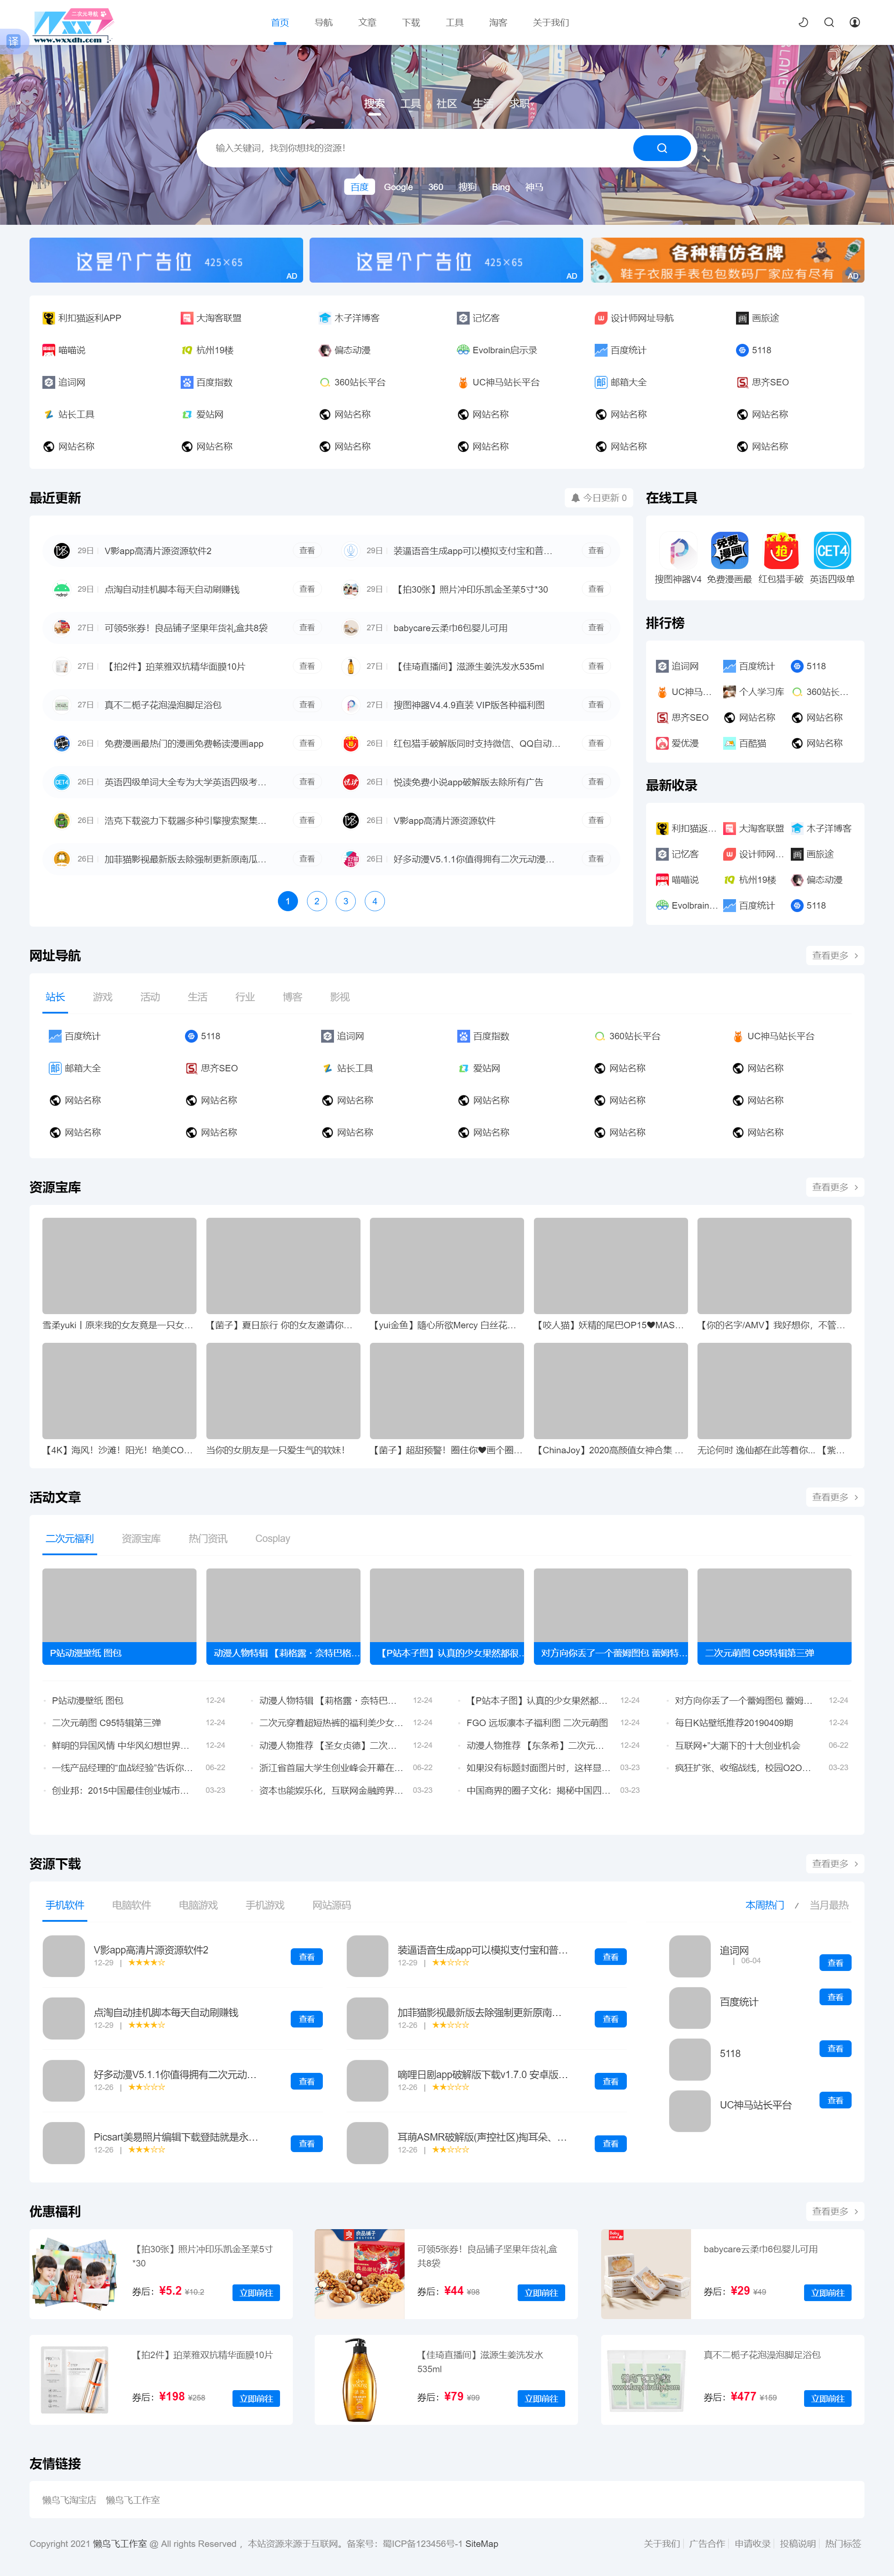The height and width of the screenshot is (2576, 894).
Task: Open 个人学习库 in the ranking list
Action: click(x=754, y=692)
